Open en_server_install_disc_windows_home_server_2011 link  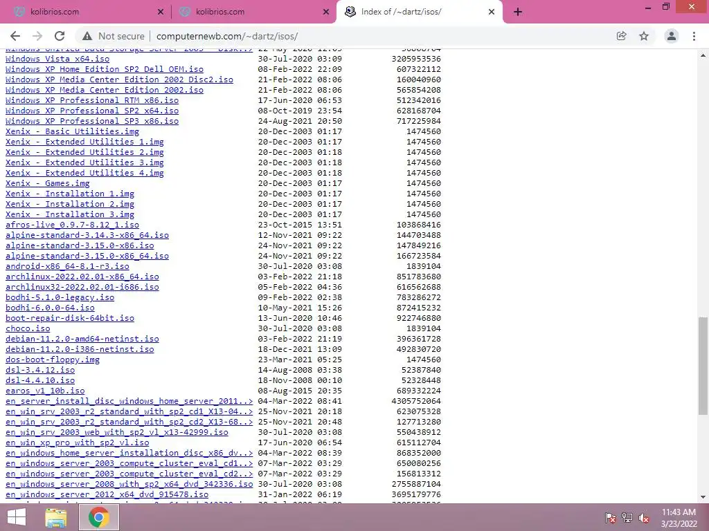click(x=129, y=402)
